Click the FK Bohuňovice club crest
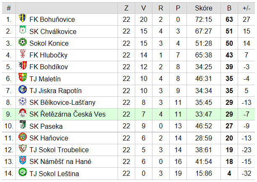This screenshot has width=257, height=182. (23, 18)
